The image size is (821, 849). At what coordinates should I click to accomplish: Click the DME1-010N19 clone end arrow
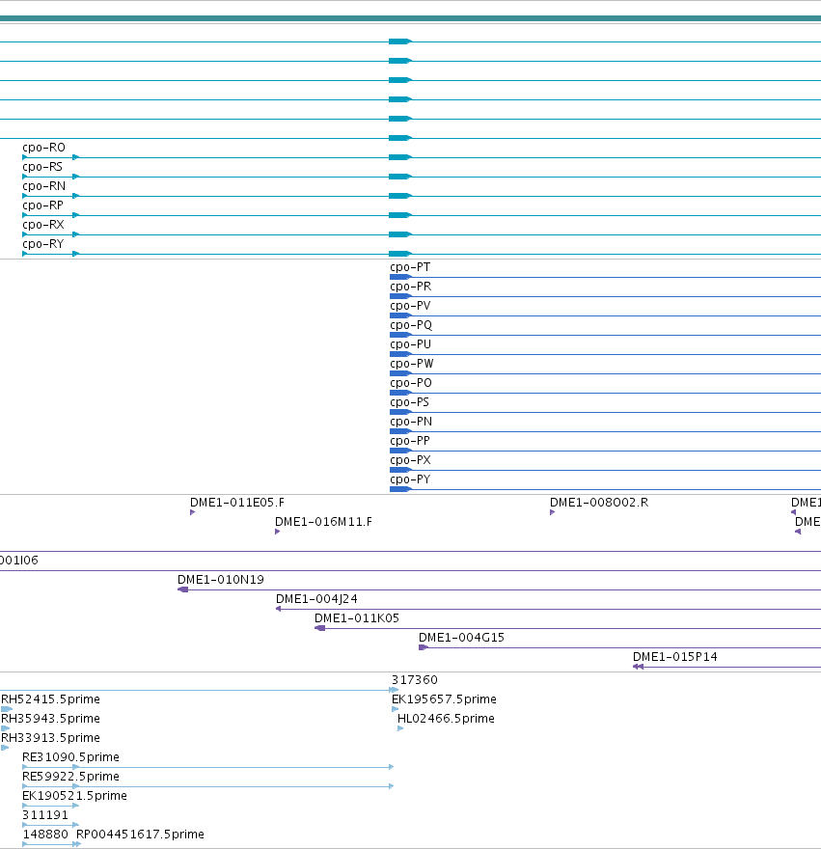click(x=183, y=589)
